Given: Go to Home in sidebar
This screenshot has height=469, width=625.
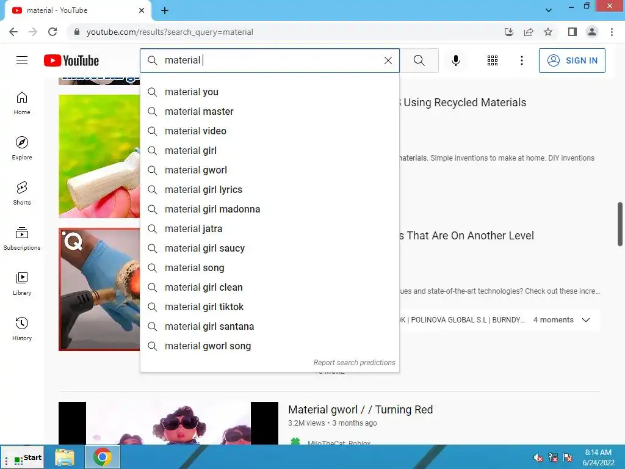Looking at the screenshot, I should tap(22, 103).
